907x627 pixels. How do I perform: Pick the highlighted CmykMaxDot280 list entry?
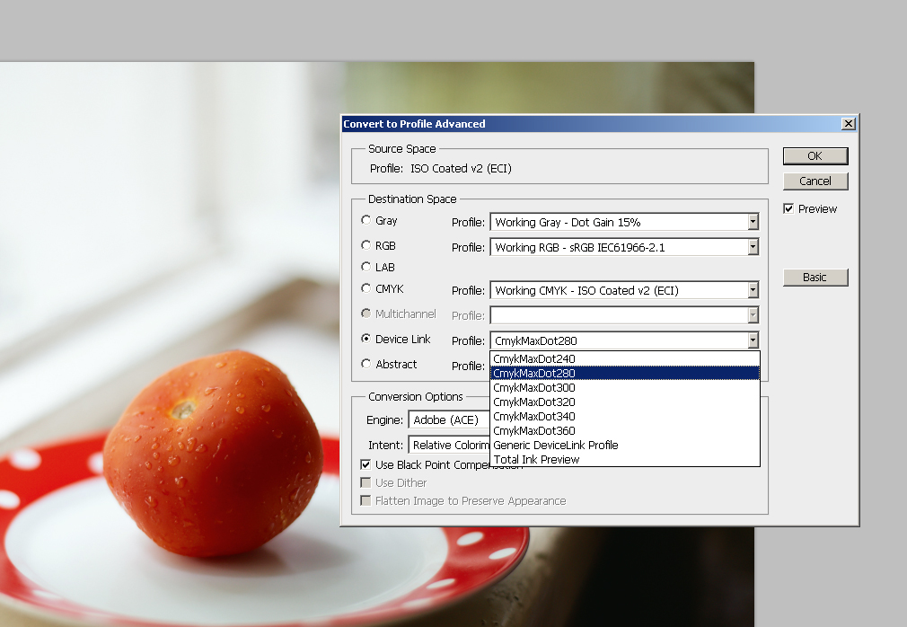point(625,373)
